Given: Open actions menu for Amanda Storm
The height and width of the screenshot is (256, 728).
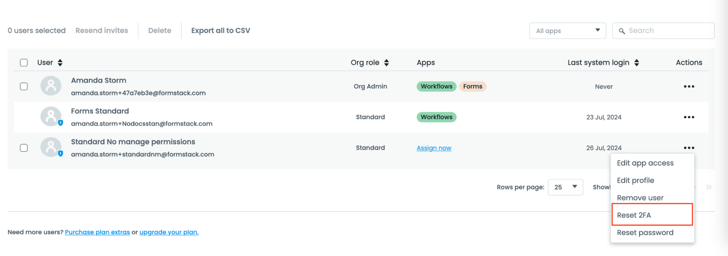Looking at the screenshot, I should click(689, 86).
